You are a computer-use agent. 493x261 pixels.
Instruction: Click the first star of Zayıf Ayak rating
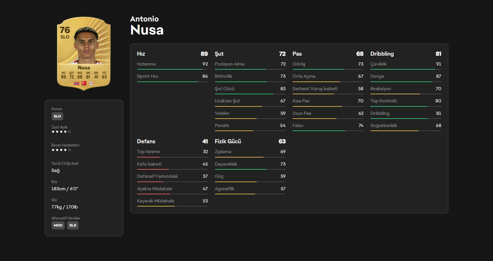tap(53, 132)
